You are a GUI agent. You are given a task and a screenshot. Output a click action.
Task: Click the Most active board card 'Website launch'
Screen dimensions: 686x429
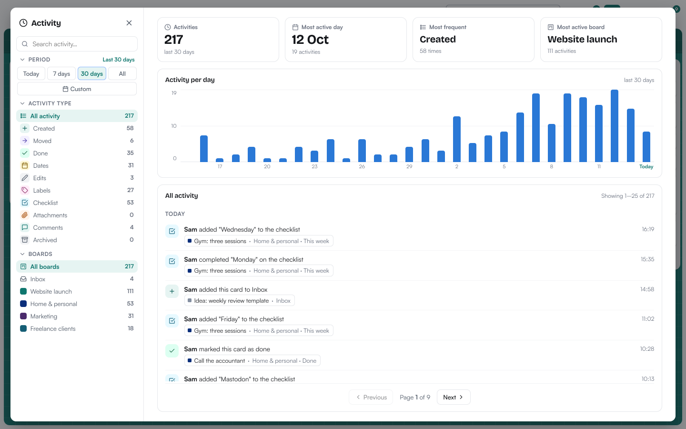(x=601, y=40)
